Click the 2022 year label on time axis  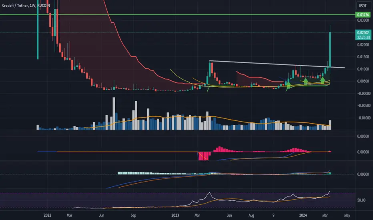[x=47, y=215]
